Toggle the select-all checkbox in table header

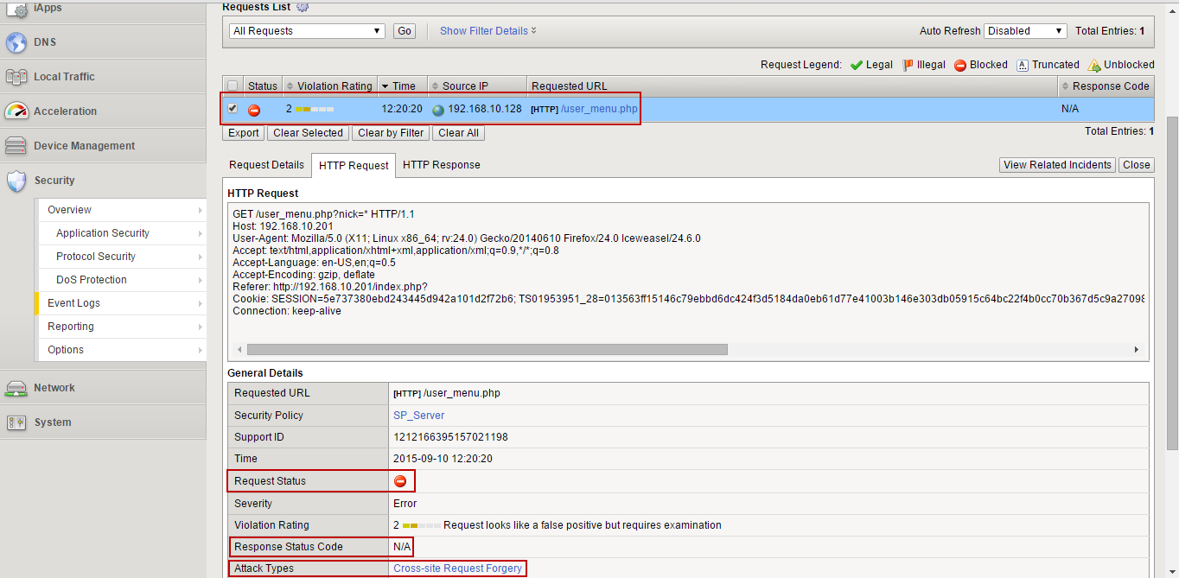pyautogui.click(x=233, y=86)
